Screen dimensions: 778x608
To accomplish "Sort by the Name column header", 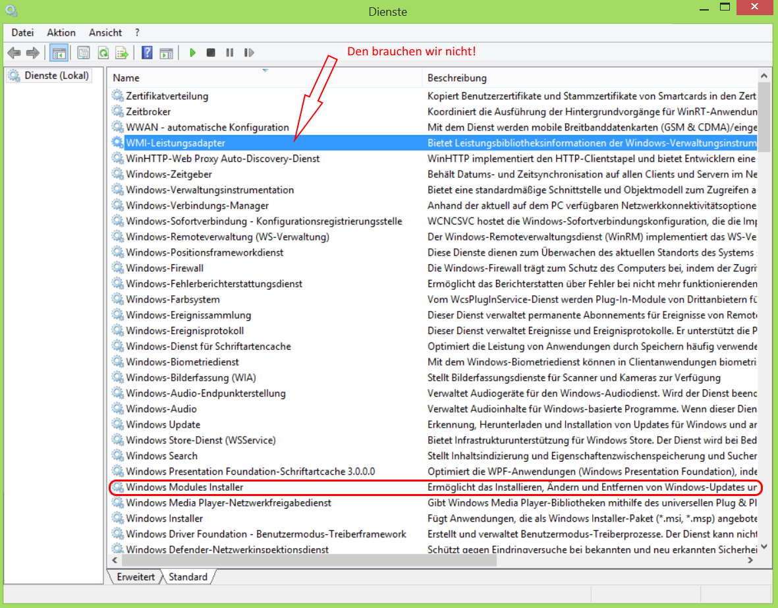I will click(x=265, y=78).
